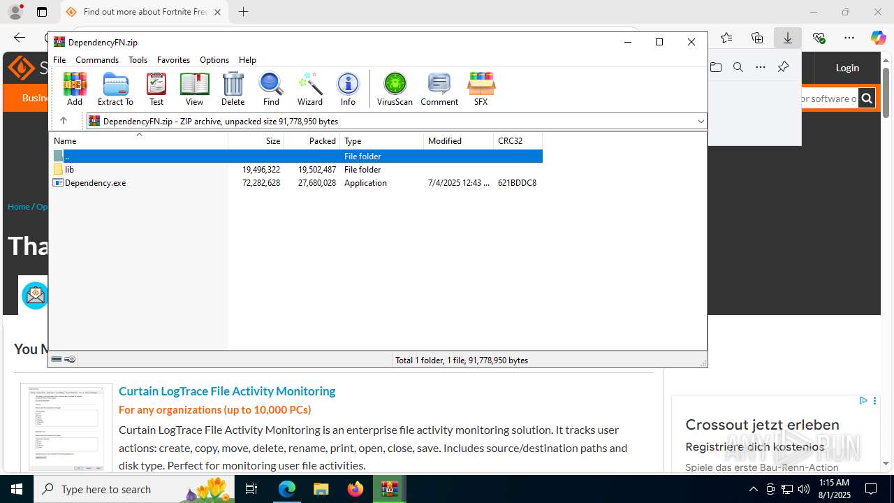Pin the downloads panel
Viewport: 894px width, 503px height.
783,67
